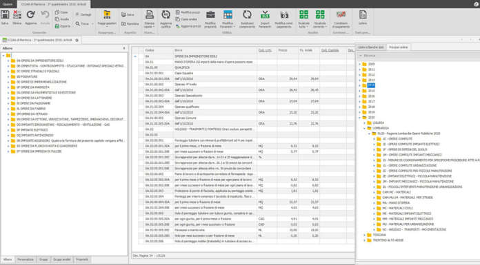Click the Raggruppamenti folder icon
480x265 pixels.
pyautogui.click(x=107, y=14)
